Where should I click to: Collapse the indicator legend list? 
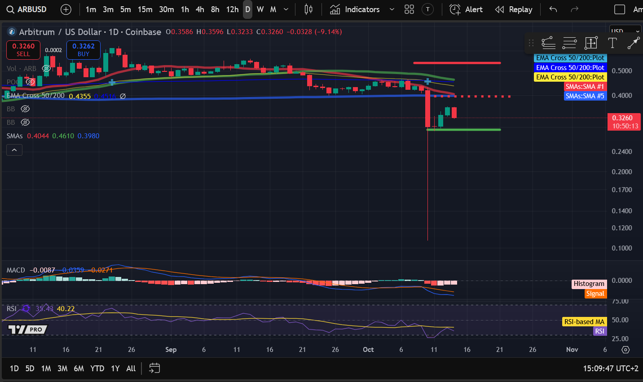pos(14,150)
